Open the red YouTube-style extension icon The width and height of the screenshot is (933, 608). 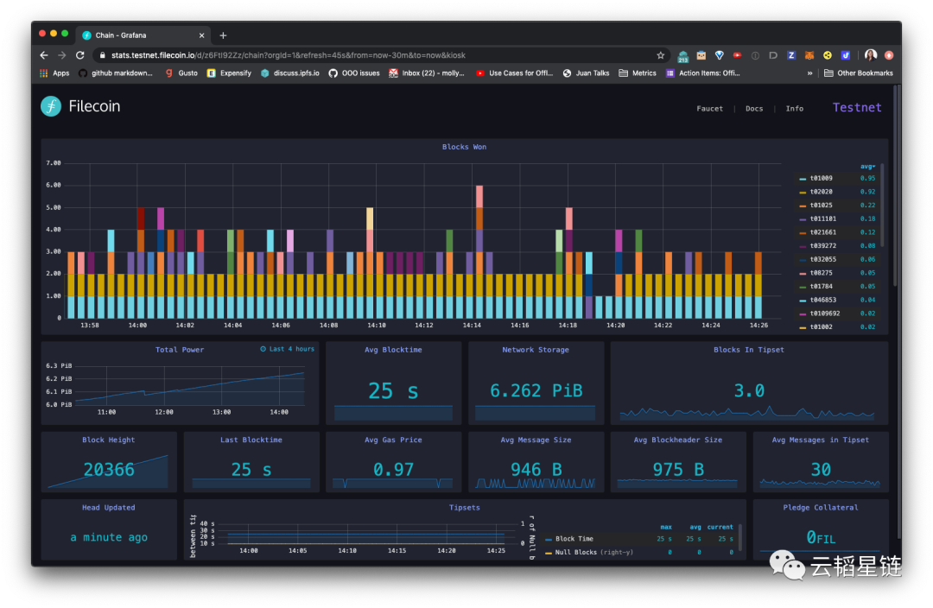coord(737,55)
